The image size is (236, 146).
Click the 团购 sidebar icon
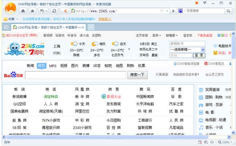click(201, 97)
